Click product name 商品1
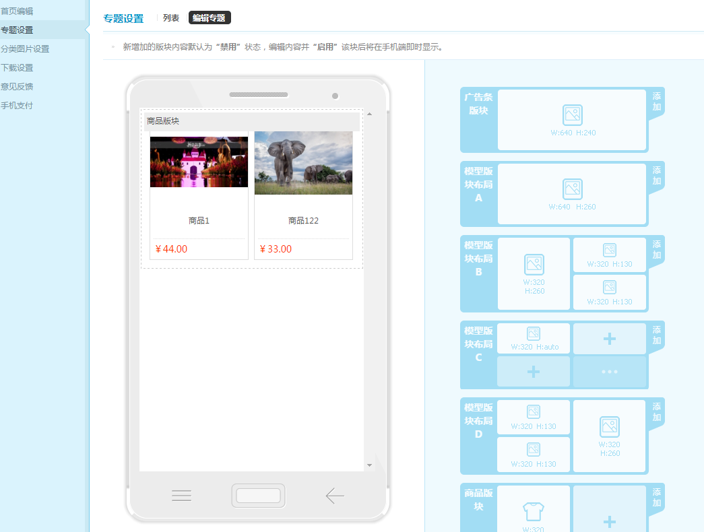 click(x=199, y=220)
